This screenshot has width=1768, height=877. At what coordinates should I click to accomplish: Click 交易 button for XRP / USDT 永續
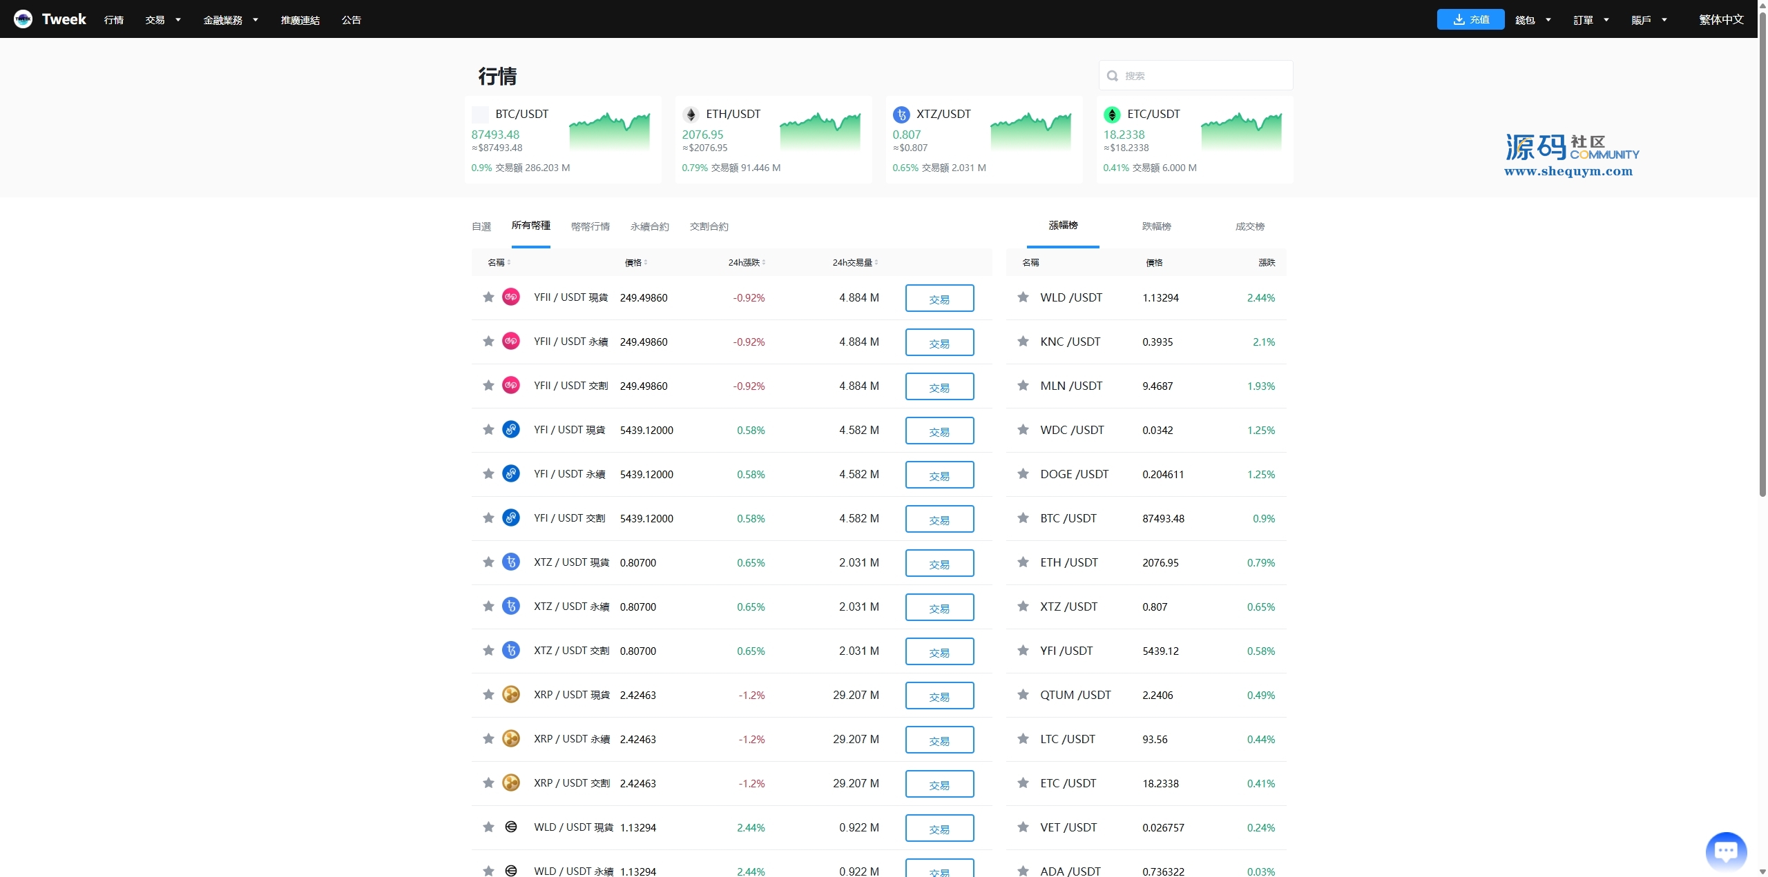(x=939, y=740)
